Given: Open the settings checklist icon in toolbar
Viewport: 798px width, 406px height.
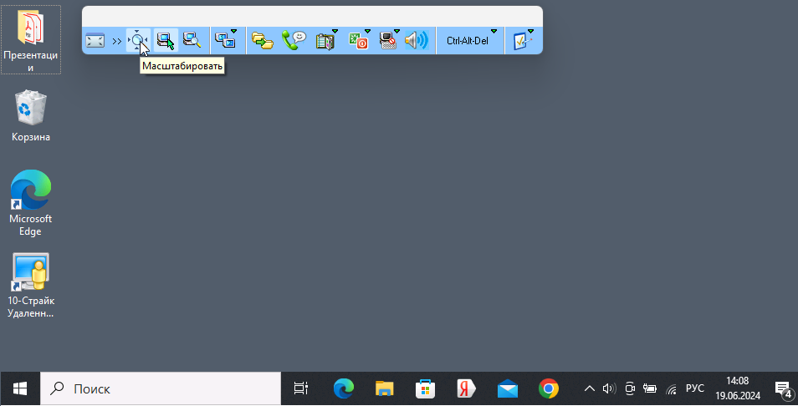Looking at the screenshot, I should point(523,40).
